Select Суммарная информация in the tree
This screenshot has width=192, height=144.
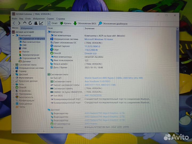click(x=32, y=39)
